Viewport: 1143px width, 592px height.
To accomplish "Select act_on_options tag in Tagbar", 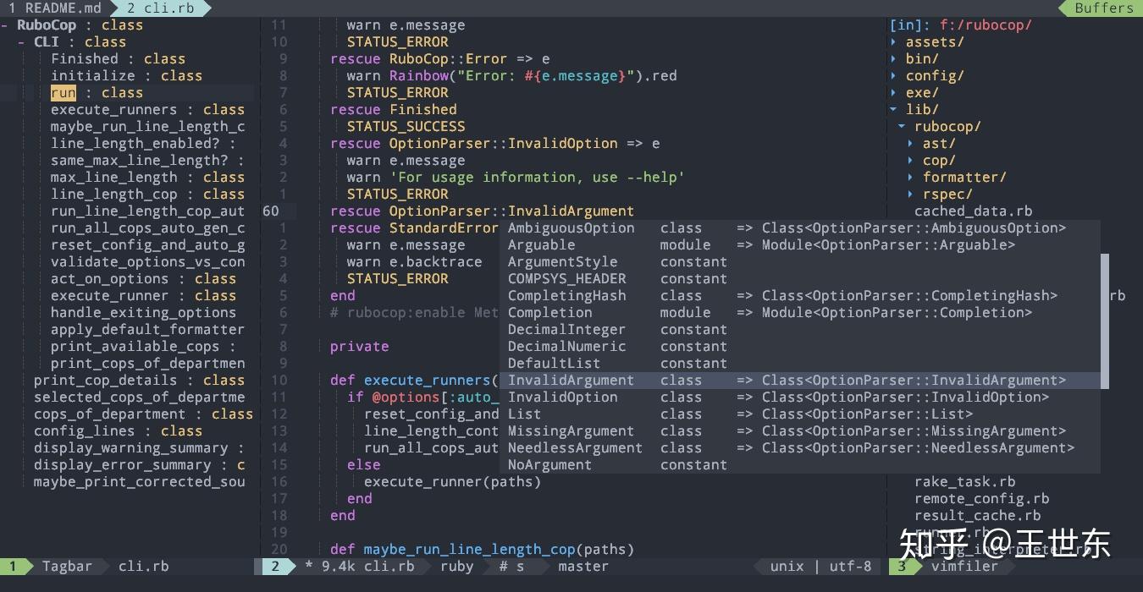I will pos(110,279).
